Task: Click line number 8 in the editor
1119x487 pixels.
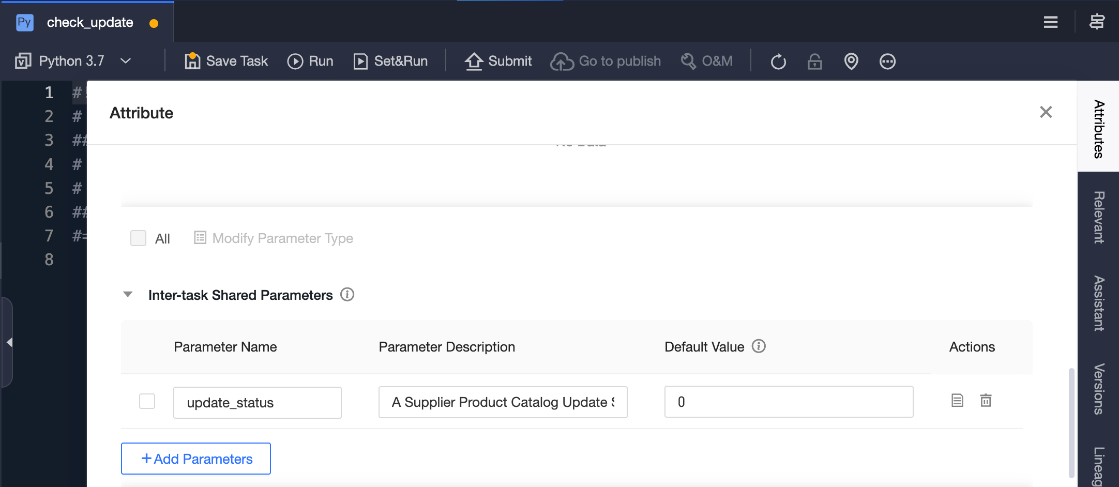Action: click(49, 259)
